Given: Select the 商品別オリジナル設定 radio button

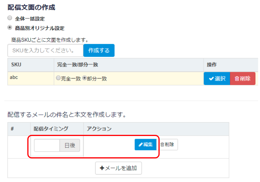Looking at the screenshot, I should (10, 27).
